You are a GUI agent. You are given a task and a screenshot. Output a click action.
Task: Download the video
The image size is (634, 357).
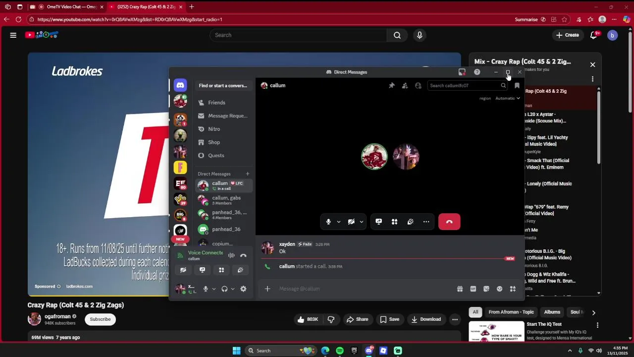(425, 319)
